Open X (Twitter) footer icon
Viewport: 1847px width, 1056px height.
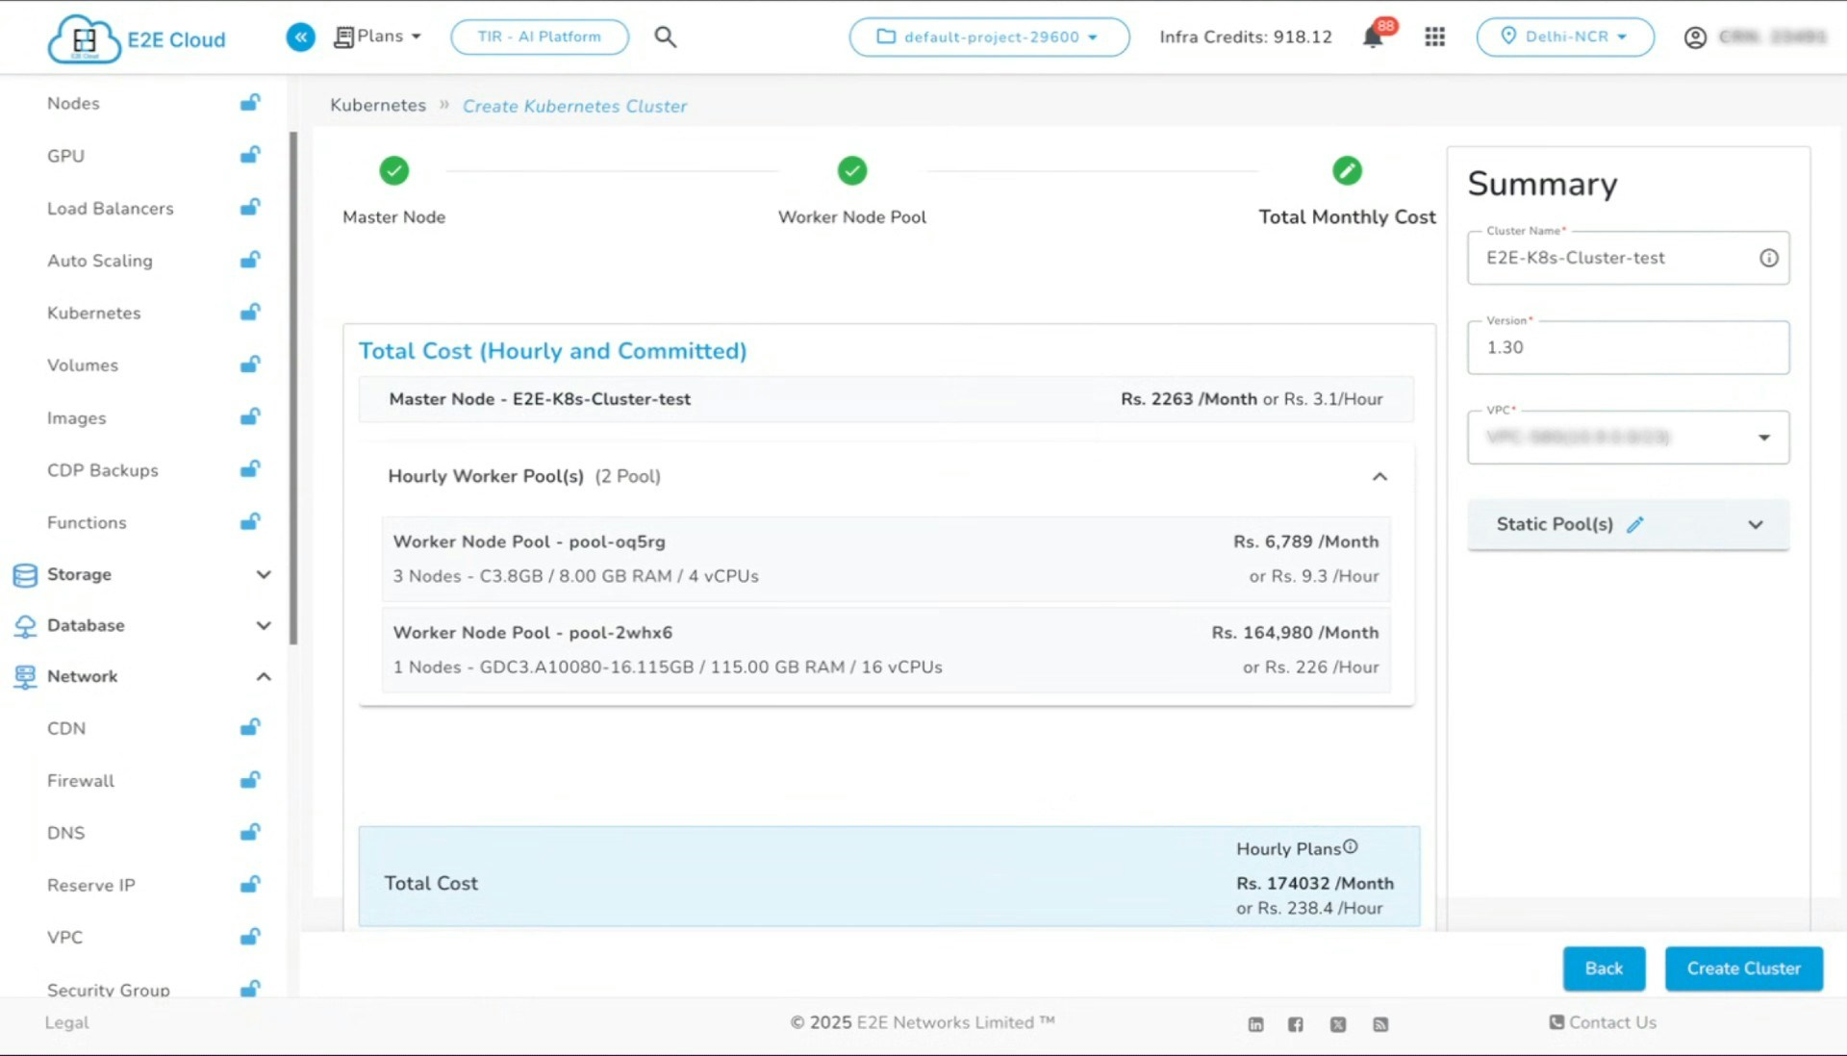point(1338,1024)
